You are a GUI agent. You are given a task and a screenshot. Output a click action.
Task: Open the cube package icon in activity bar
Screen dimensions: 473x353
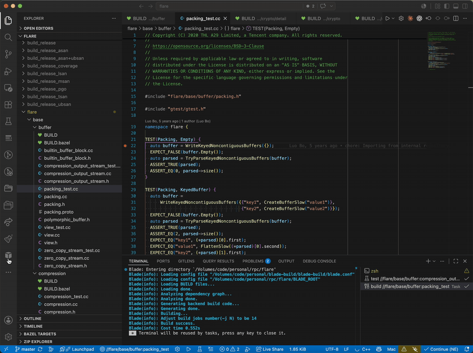coord(8,255)
